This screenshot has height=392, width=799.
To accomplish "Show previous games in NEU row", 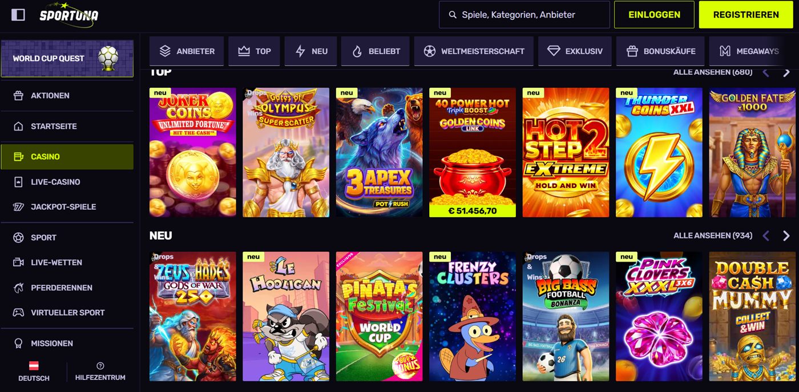I will (x=766, y=236).
